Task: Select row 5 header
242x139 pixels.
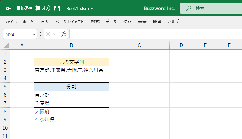Action: (x=5, y=87)
